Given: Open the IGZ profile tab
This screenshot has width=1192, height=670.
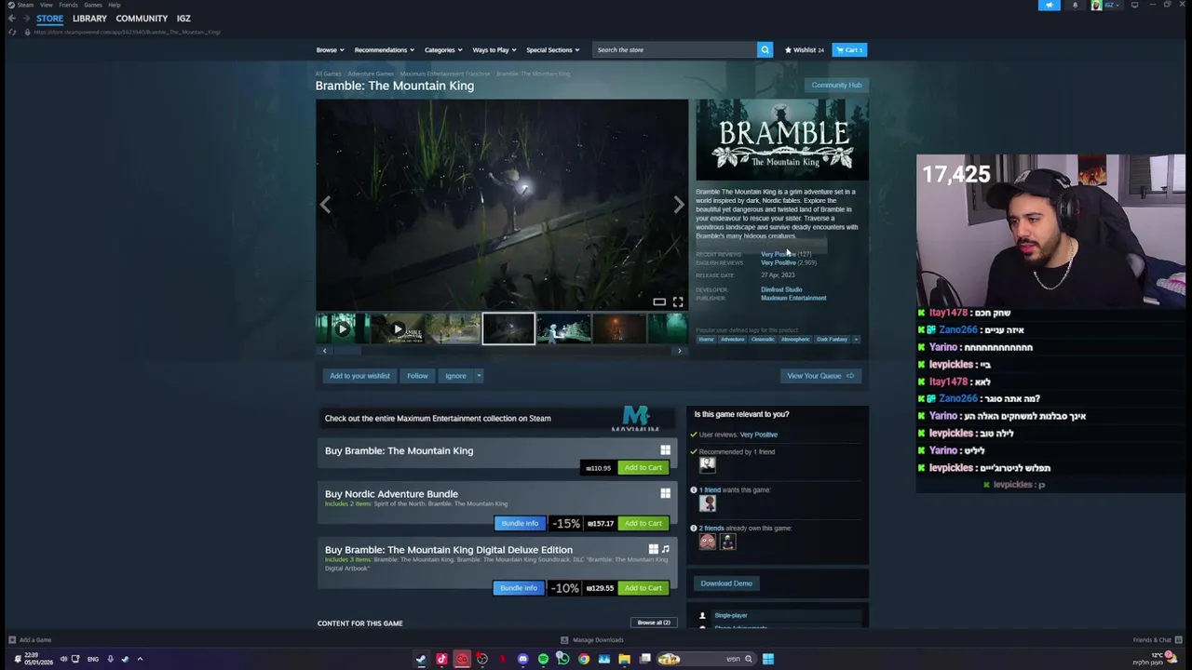Looking at the screenshot, I should (183, 19).
